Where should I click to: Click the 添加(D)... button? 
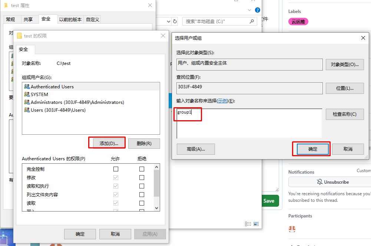click(109, 143)
